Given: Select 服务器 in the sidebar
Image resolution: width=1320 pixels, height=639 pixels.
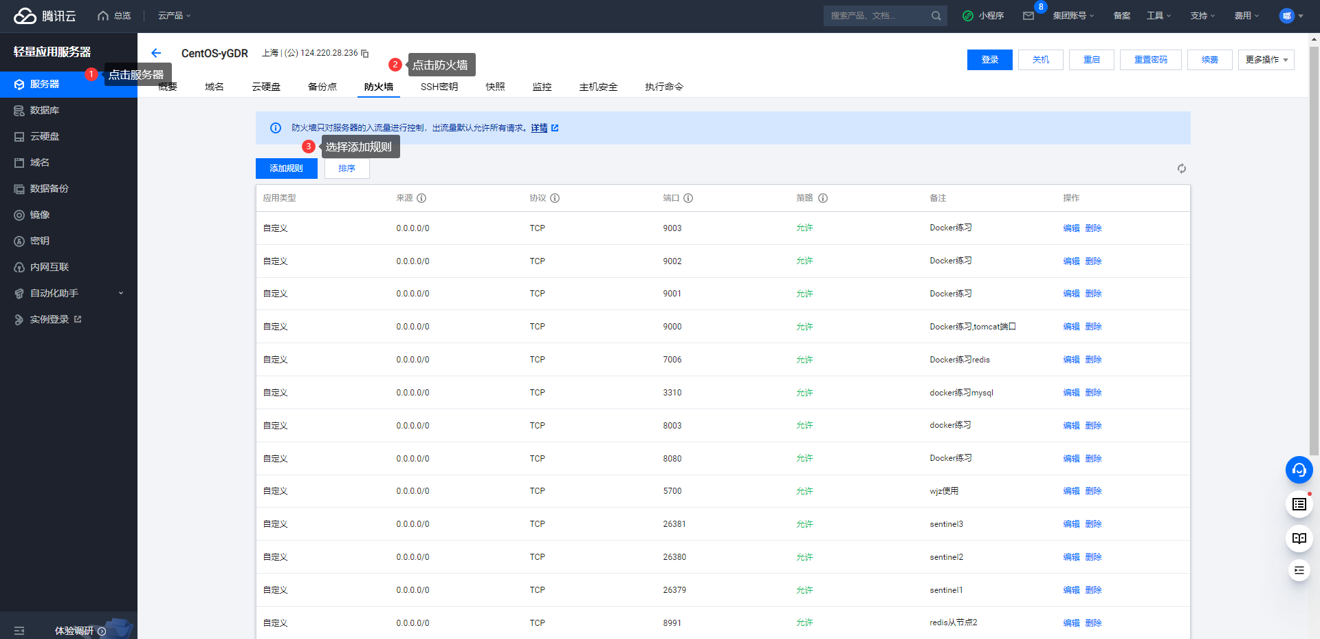Looking at the screenshot, I should [x=69, y=84].
